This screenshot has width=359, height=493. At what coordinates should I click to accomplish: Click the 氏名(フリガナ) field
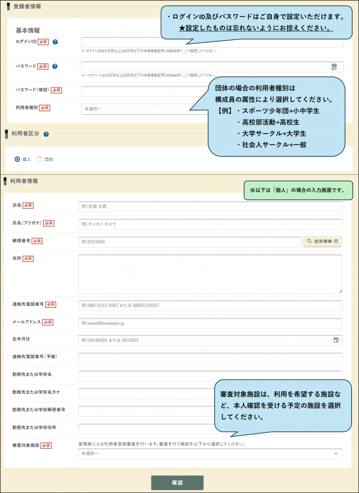point(210,224)
